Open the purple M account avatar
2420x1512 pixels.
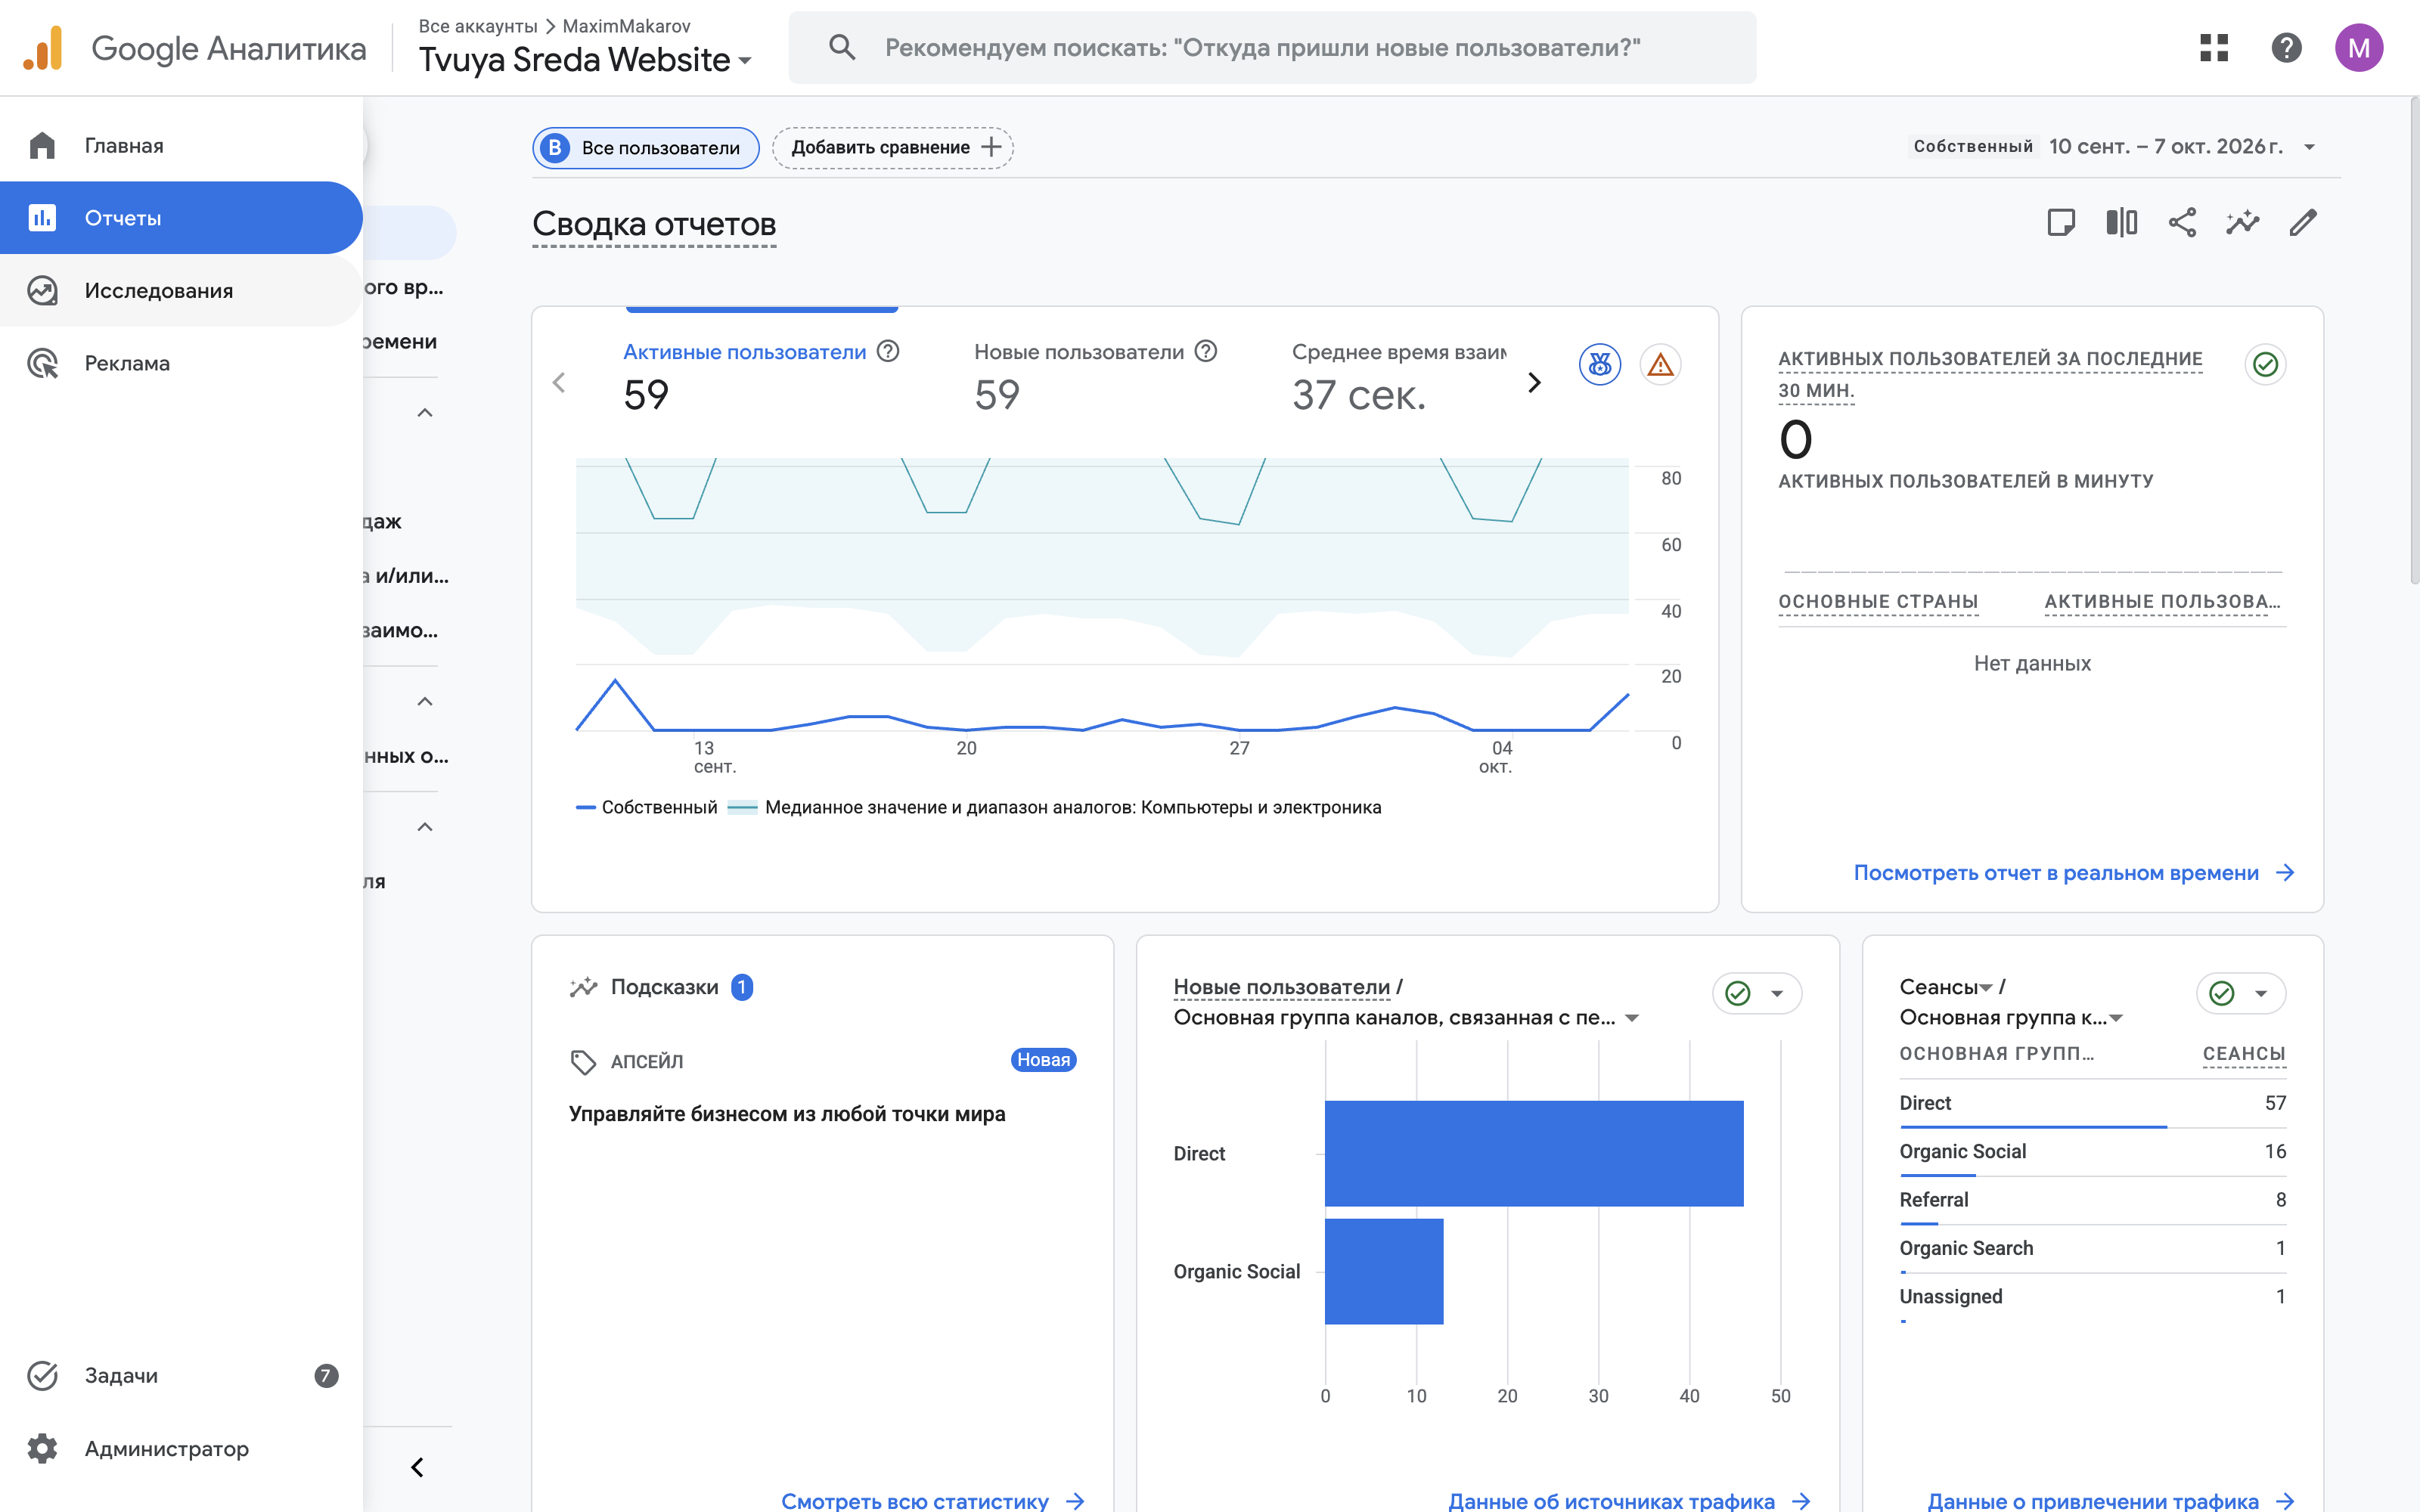tap(2358, 47)
